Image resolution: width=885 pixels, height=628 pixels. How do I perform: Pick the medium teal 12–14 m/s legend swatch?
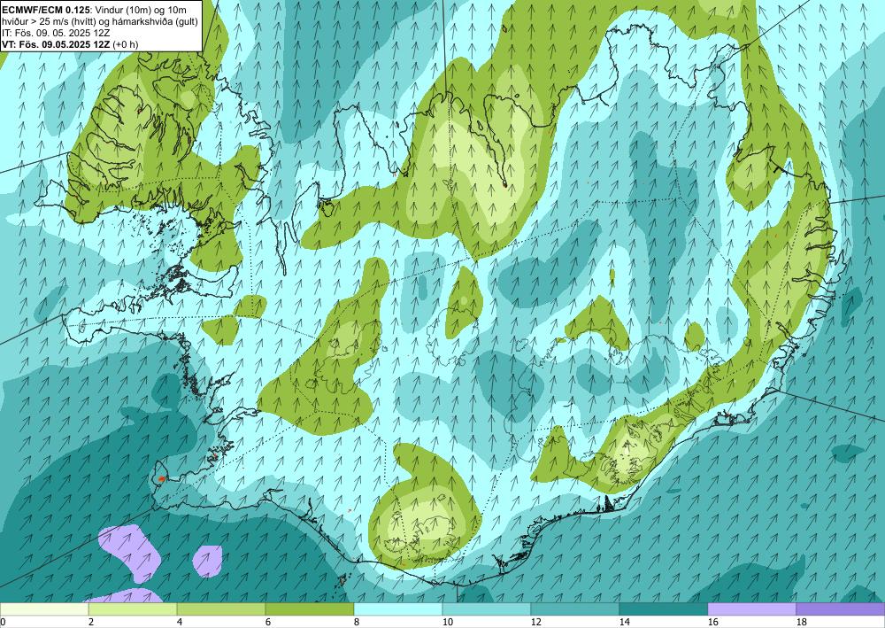(575, 609)
